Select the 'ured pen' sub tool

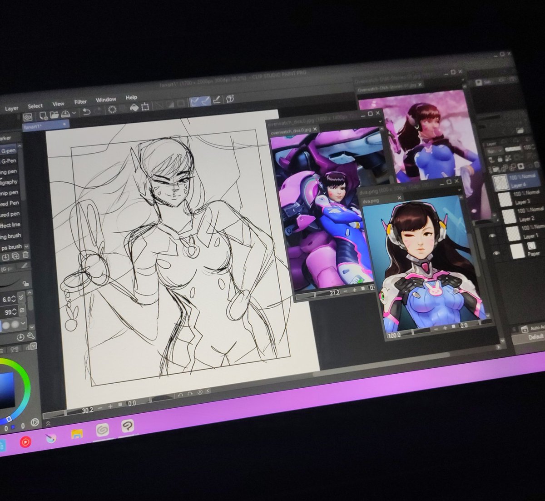point(10,215)
